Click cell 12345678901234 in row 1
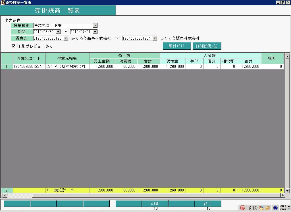 pos(29,67)
